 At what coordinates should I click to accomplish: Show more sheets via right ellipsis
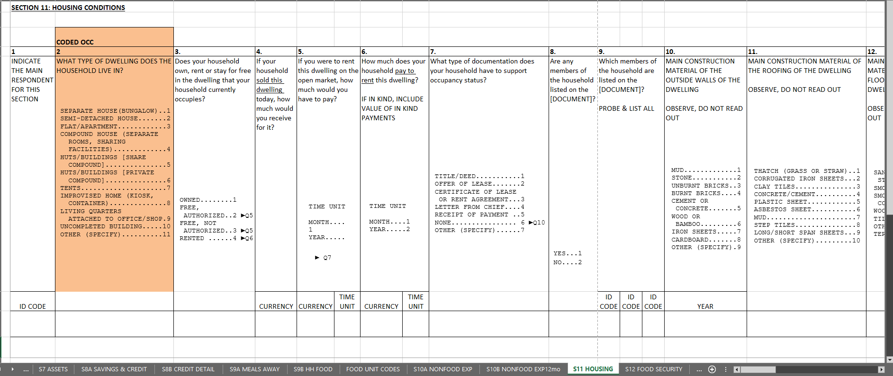click(x=699, y=369)
